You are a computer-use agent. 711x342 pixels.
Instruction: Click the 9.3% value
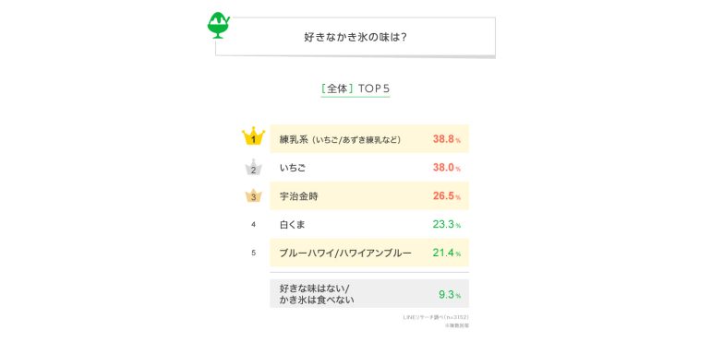tap(450, 295)
